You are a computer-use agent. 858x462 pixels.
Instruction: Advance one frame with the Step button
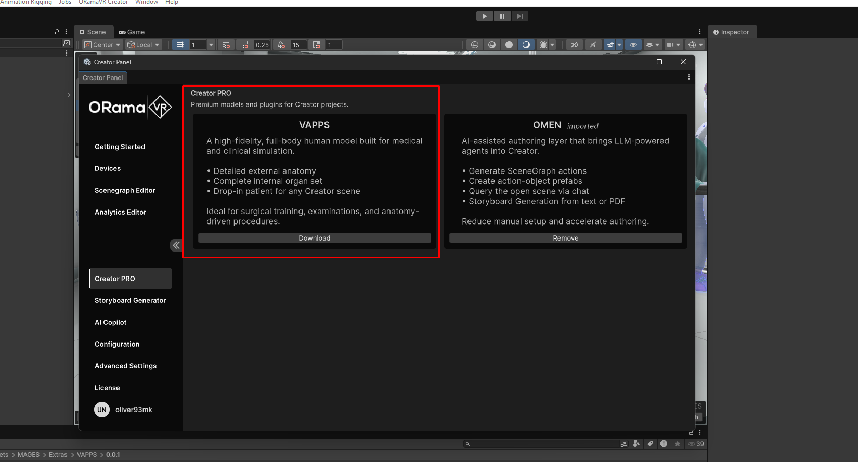(x=519, y=16)
